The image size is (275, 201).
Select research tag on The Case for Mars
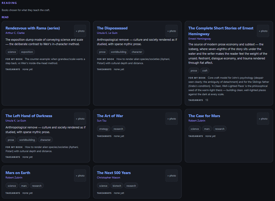220,129
